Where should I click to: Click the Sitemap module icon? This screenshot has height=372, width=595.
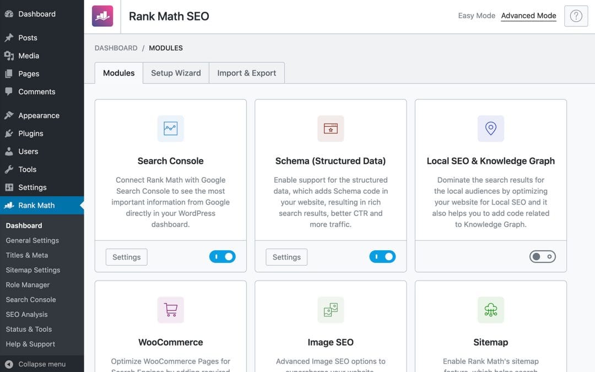click(490, 310)
